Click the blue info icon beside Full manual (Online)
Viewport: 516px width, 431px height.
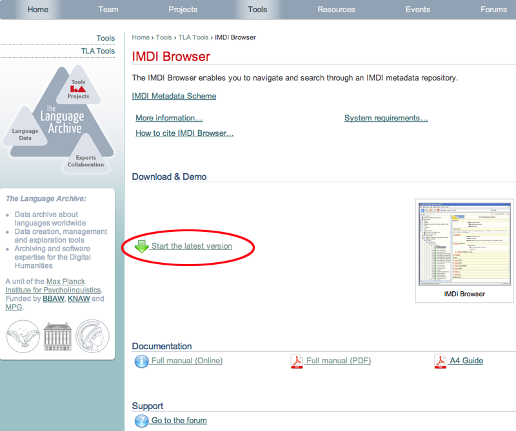tap(141, 361)
